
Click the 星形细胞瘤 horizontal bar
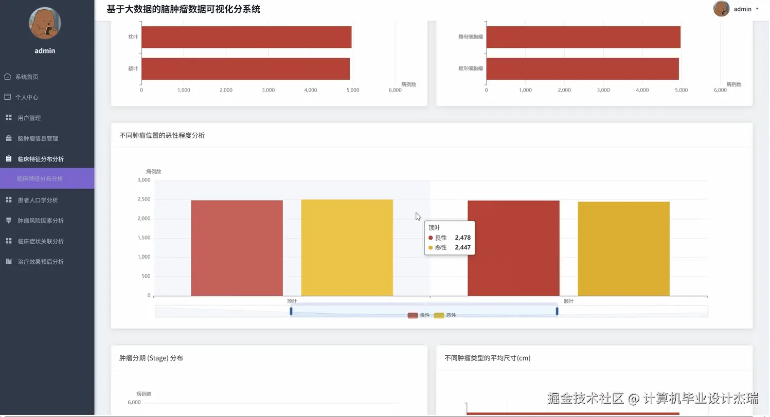pos(583,69)
